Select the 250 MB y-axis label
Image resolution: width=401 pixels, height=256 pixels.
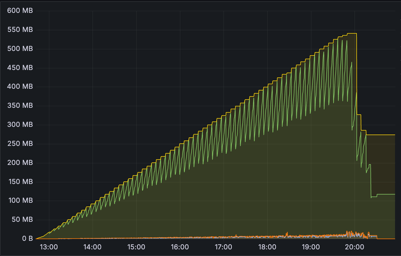[20, 144]
